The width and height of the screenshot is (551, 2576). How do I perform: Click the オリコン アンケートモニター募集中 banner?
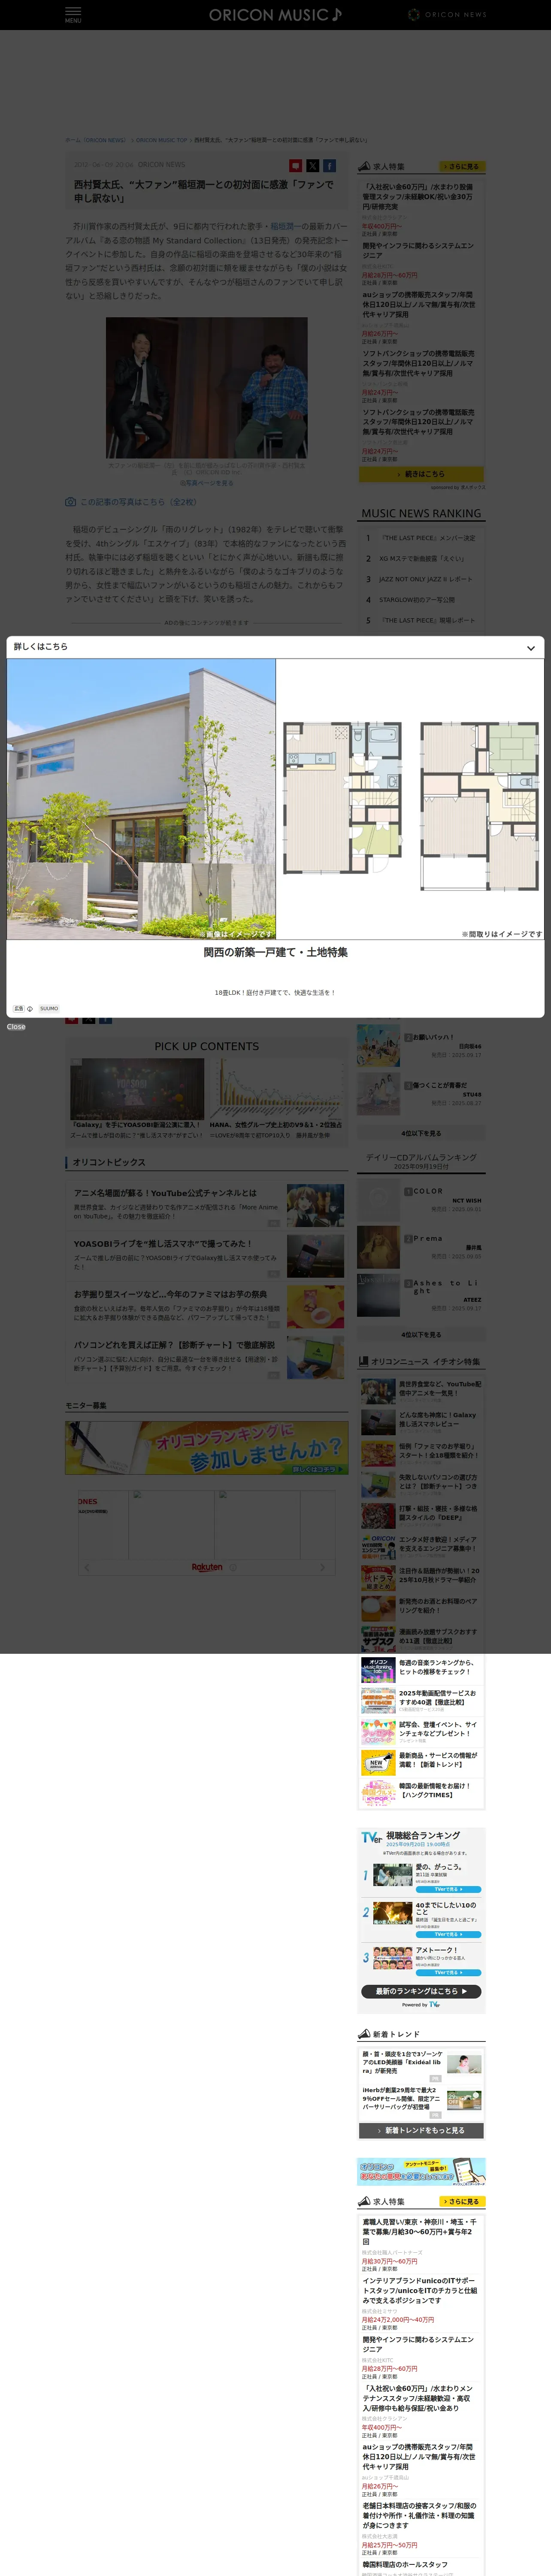pos(421,2171)
